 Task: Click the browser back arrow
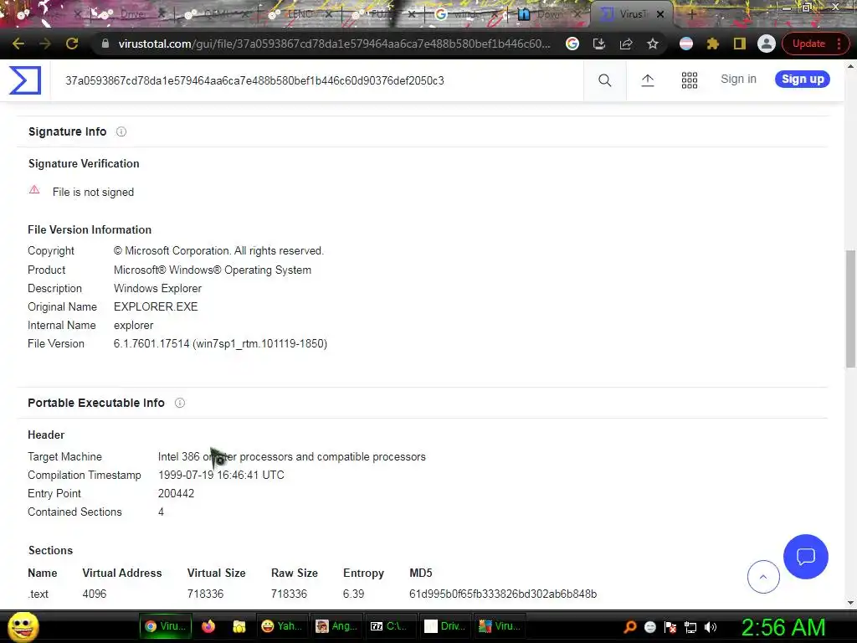click(x=18, y=44)
